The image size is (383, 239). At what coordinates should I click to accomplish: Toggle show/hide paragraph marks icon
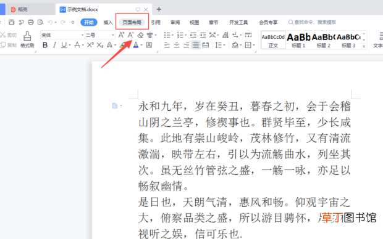tap(235, 35)
